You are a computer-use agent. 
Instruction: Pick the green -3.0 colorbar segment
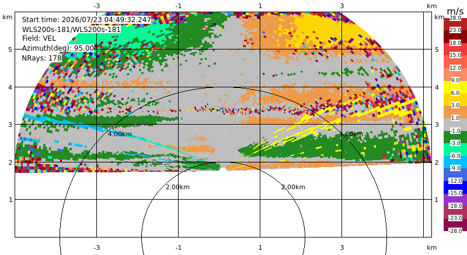[x=455, y=137]
